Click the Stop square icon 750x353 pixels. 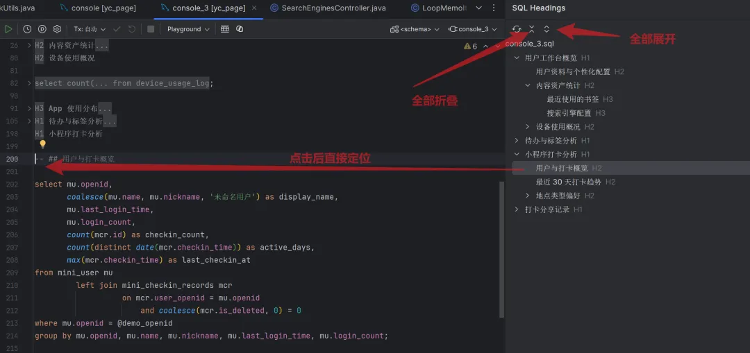coord(151,29)
